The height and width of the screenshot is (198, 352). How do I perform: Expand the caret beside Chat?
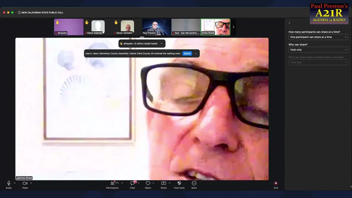point(138,183)
